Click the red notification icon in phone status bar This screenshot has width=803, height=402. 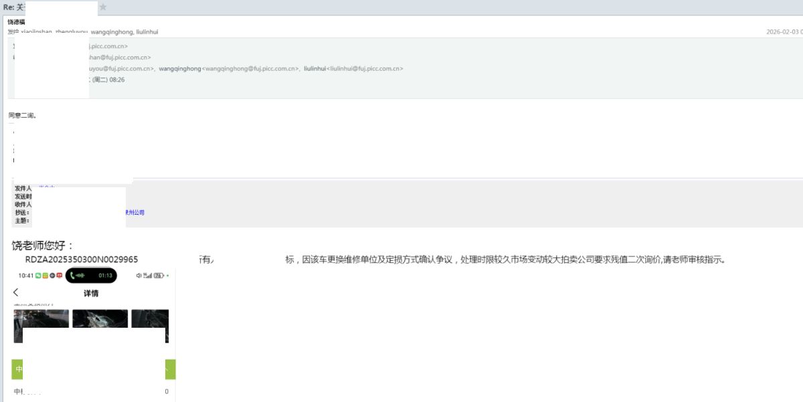(x=59, y=276)
